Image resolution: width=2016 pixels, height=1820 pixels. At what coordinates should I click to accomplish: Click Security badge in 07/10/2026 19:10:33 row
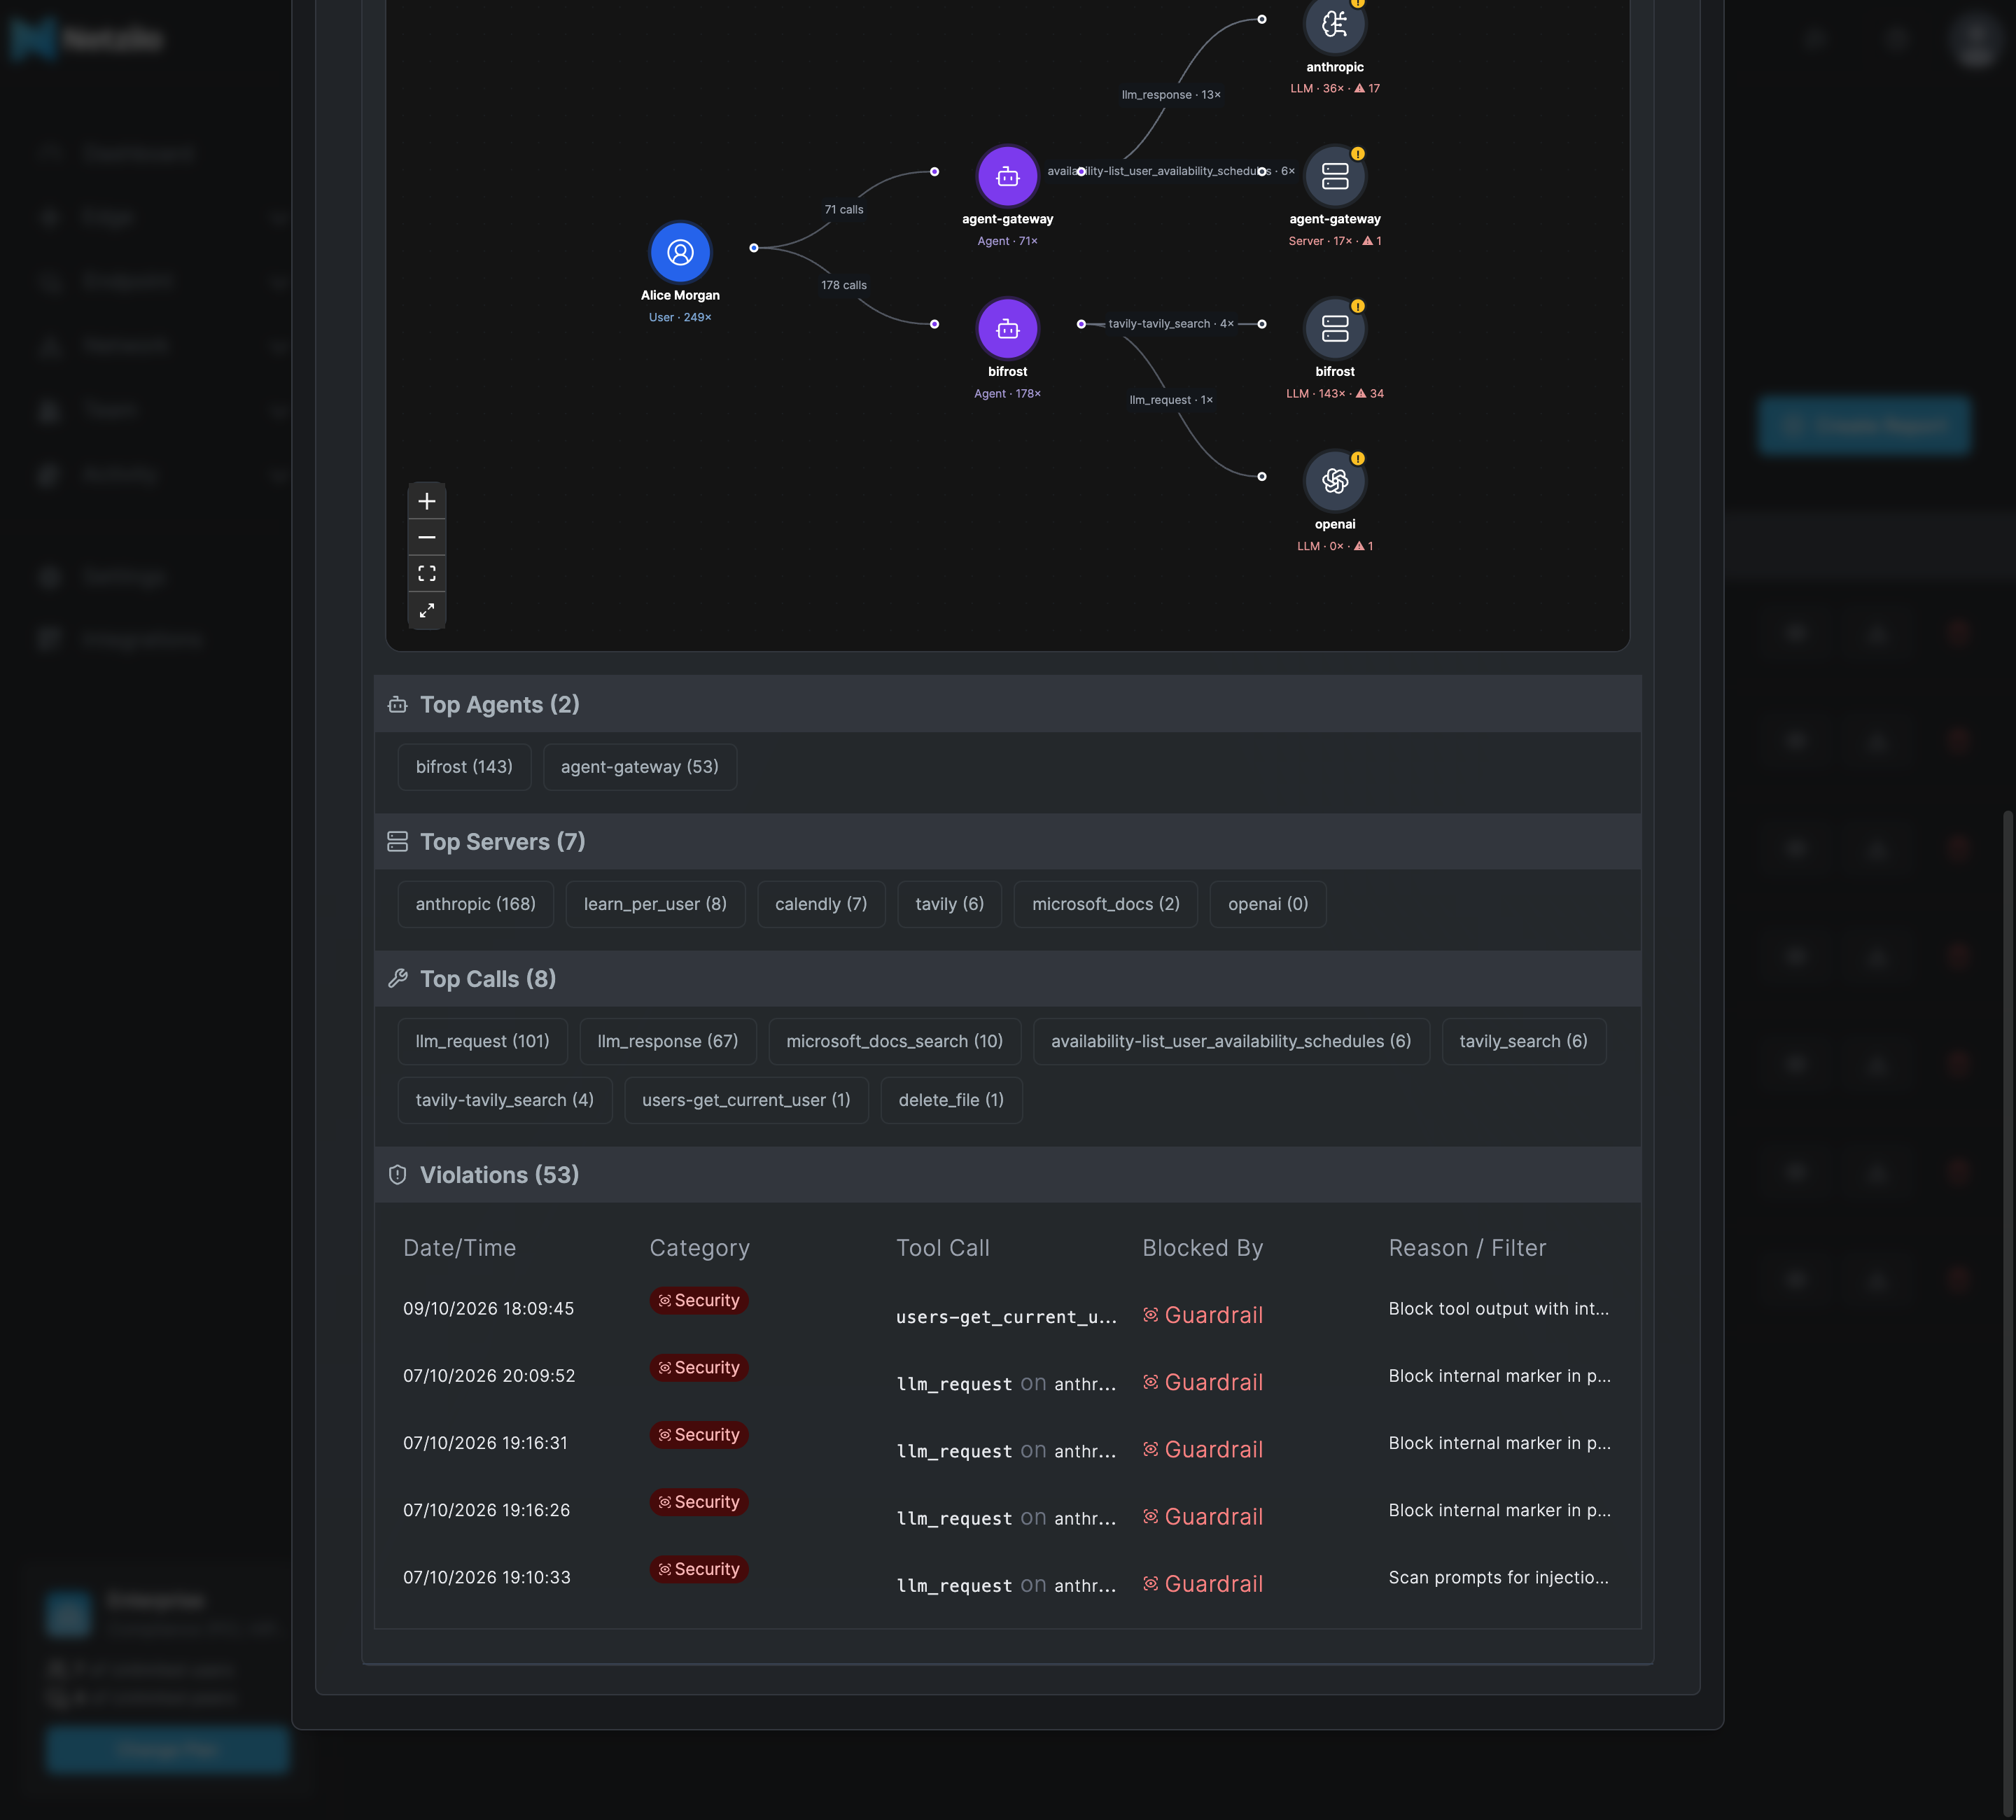(699, 1569)
